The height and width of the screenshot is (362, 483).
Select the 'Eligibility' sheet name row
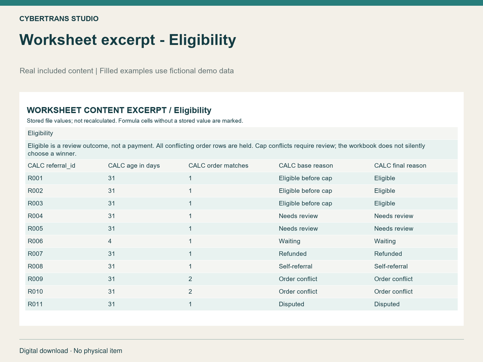pos(241,133)
